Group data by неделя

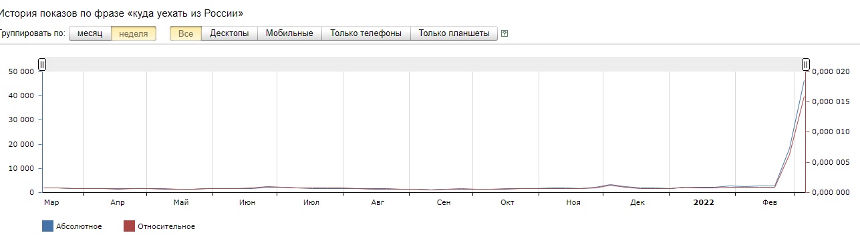134,33
